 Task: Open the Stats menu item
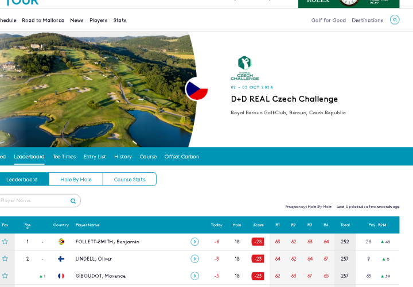(x=120, y=20)
